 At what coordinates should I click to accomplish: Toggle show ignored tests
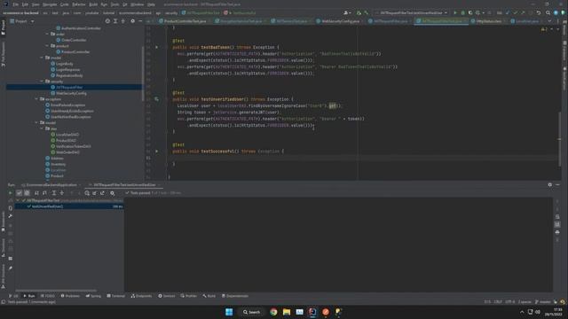(27, 193)
